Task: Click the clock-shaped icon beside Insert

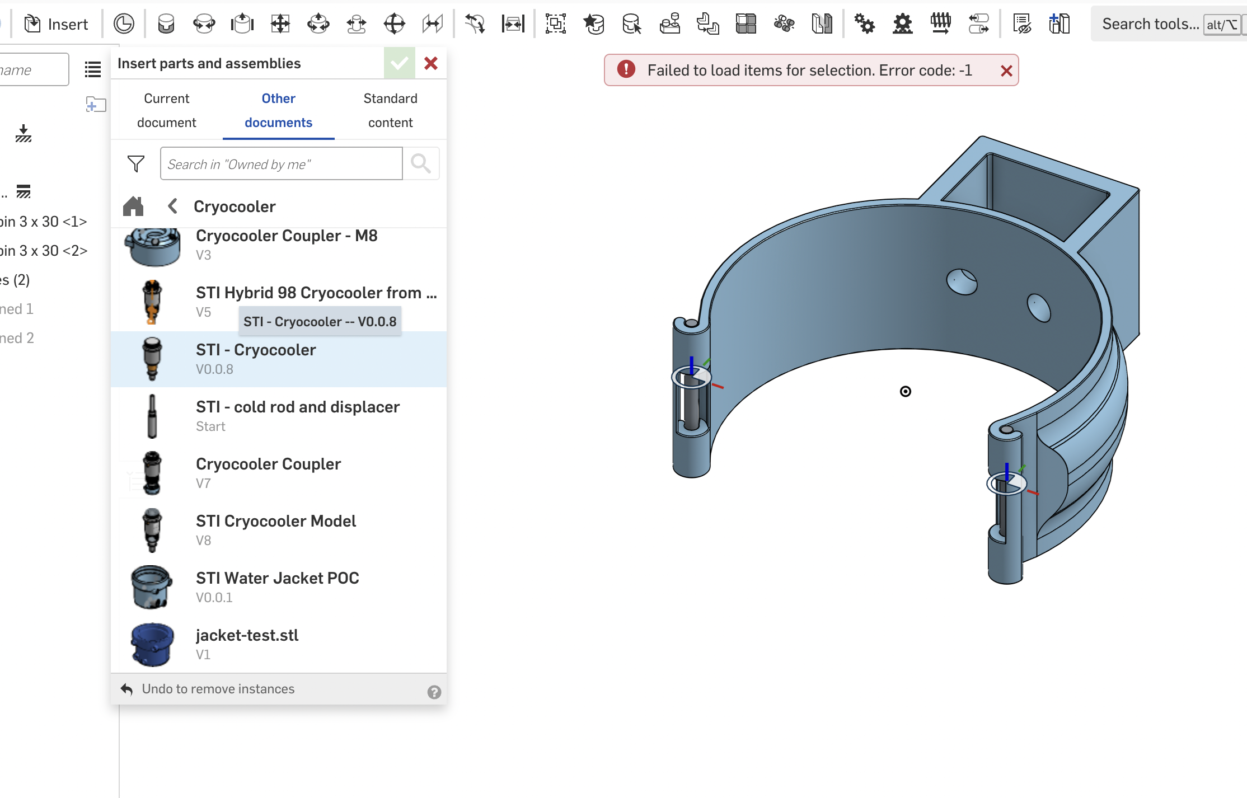Action: coord(124,24)
